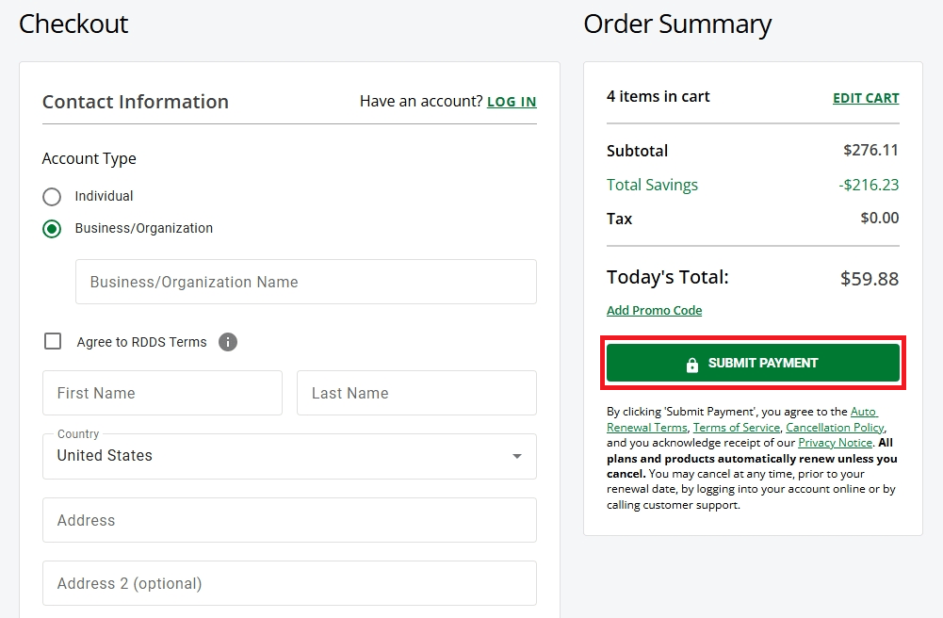Screen dimensions: 943x618
Task: Open the Country dropdown
Action: pos(288,456)
